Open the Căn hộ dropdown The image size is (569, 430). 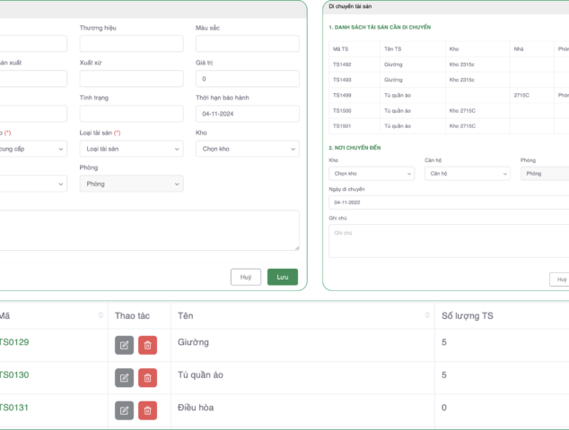click(x=467, y=173)
